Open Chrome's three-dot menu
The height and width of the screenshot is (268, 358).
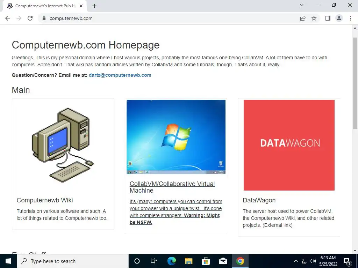coord(350,18)
